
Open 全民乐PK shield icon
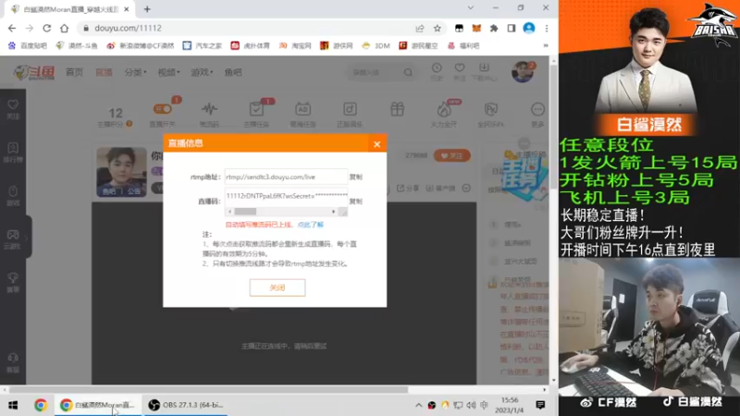click(x=491, y=109)
